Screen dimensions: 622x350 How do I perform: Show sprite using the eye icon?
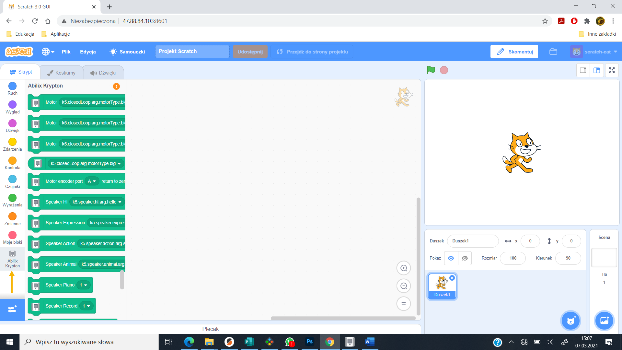coord(451,258)
